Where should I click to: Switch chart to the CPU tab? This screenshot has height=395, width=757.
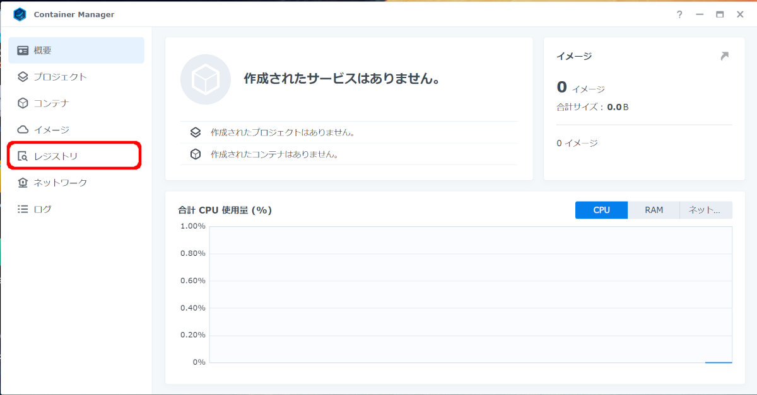point(601,210)
